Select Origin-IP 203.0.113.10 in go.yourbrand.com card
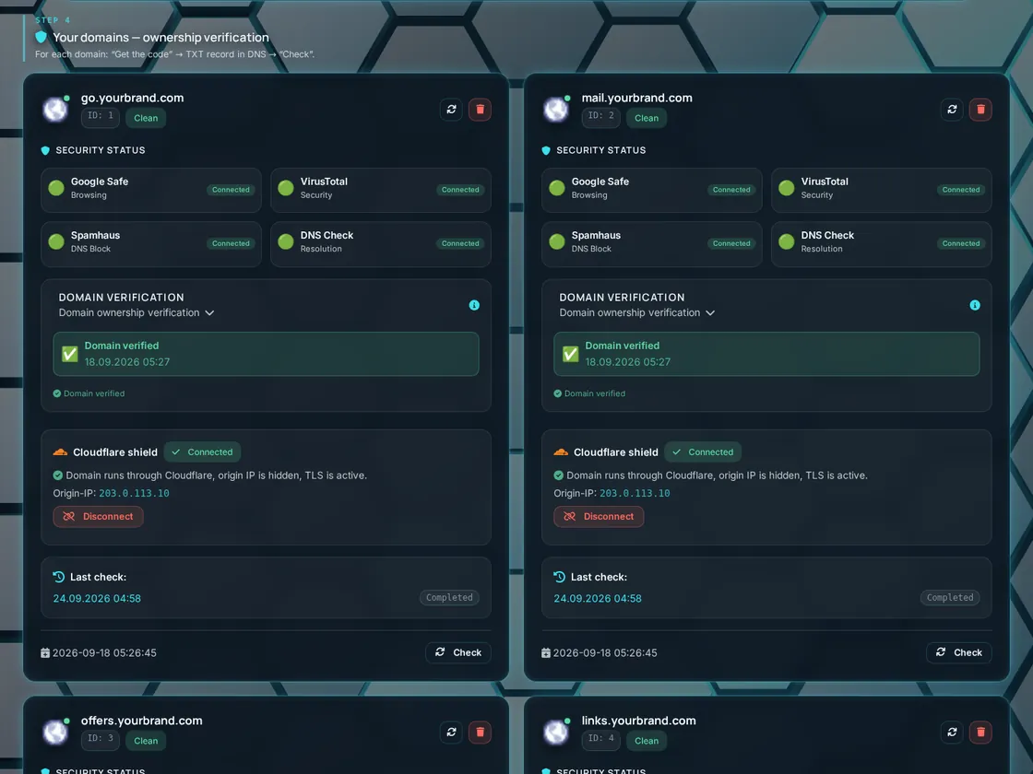 pyautogui.click(x=134, y=493)
